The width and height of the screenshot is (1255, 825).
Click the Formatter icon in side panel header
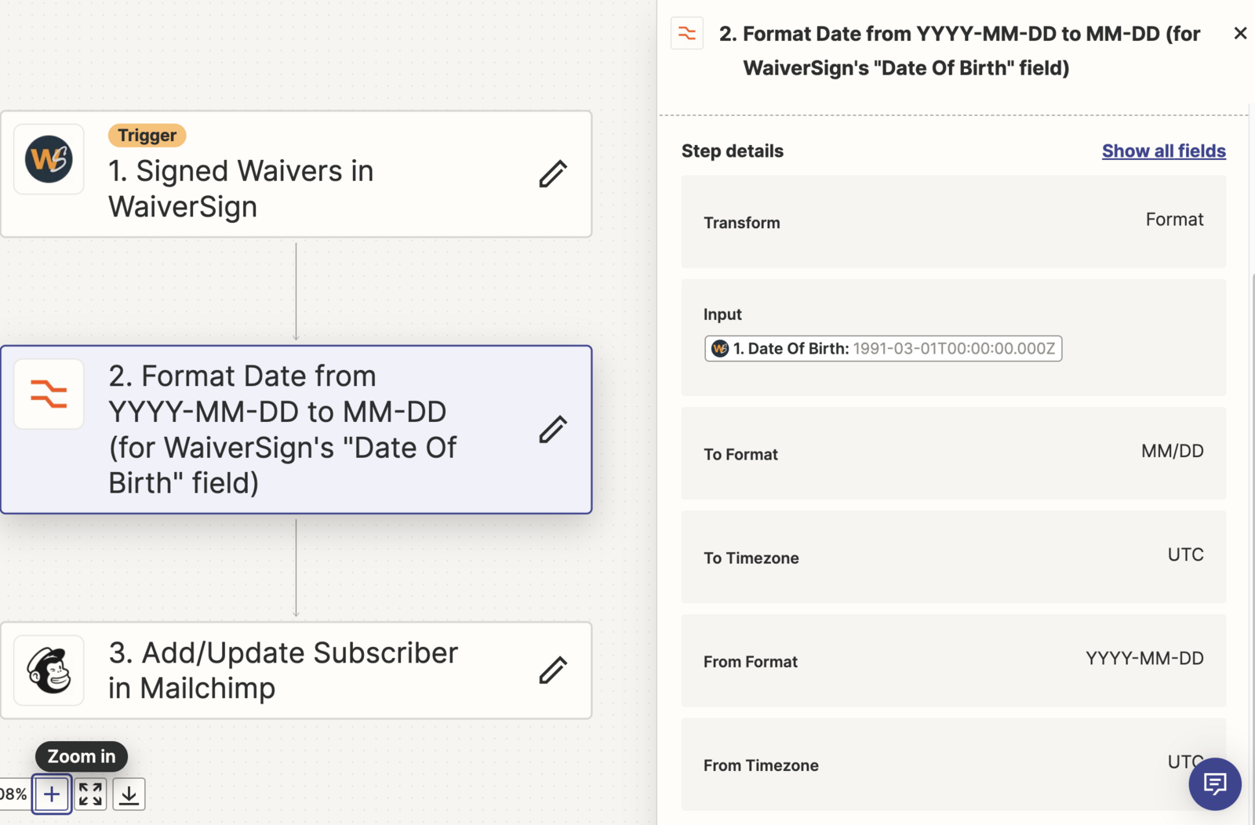click(687, 33)
